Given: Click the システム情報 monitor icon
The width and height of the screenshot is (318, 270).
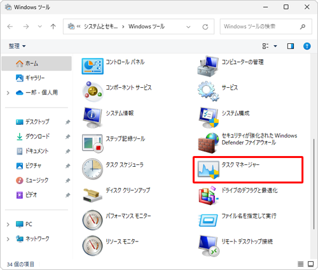Looking at the screenshot, I should (93, 117).
